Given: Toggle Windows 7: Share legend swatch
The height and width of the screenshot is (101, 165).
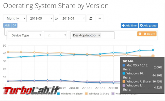Looking at the screenshot, I should tap(86, 94).
